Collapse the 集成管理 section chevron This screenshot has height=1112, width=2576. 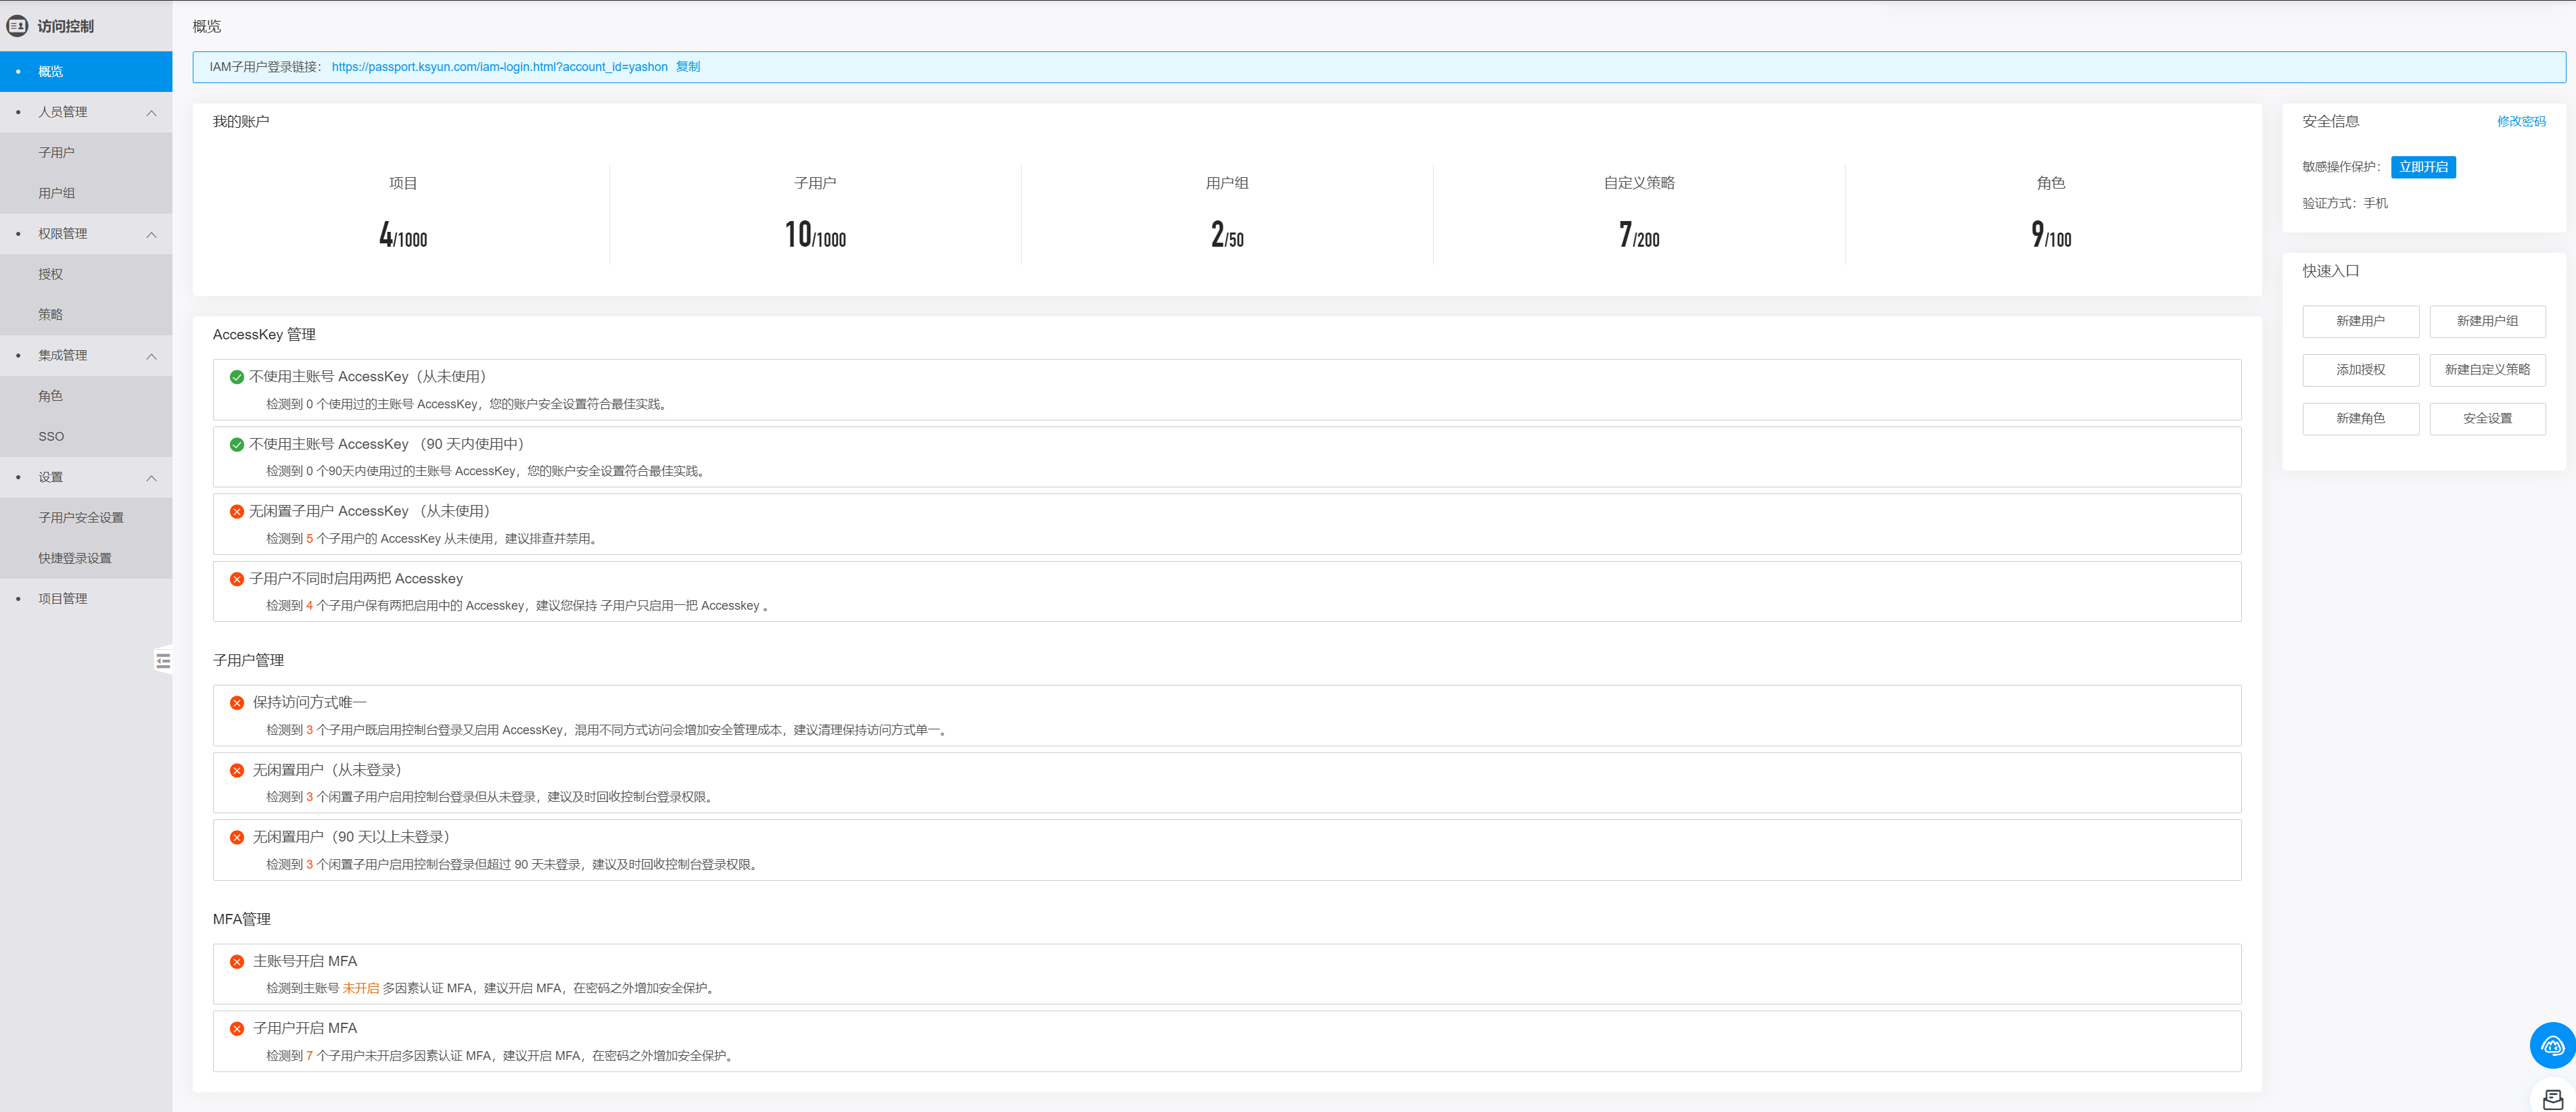(151, 356)
